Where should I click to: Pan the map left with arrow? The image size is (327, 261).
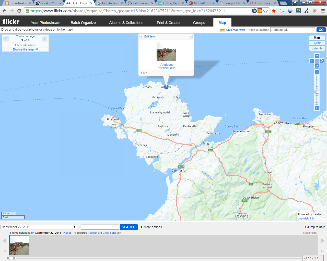[312, 61]
